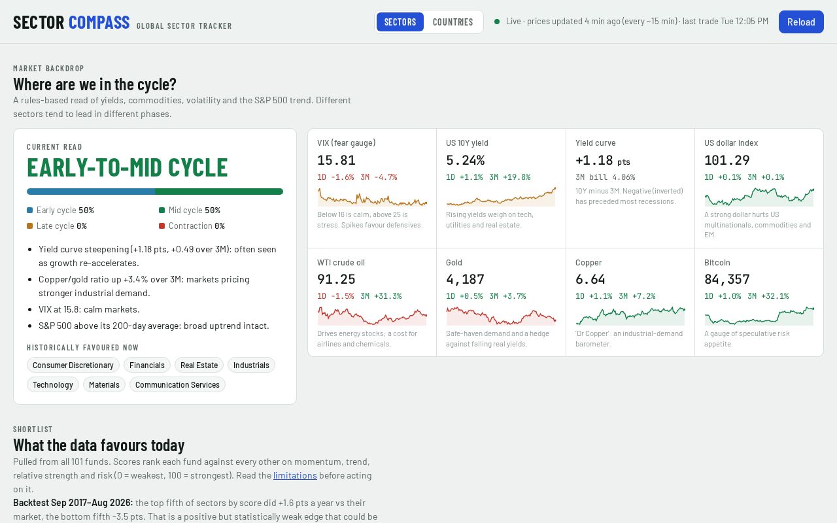The height and width of the screenshot is (523, 837).
Task: Click the Bitcoin price sparkline chart
Action: [759, 316]
